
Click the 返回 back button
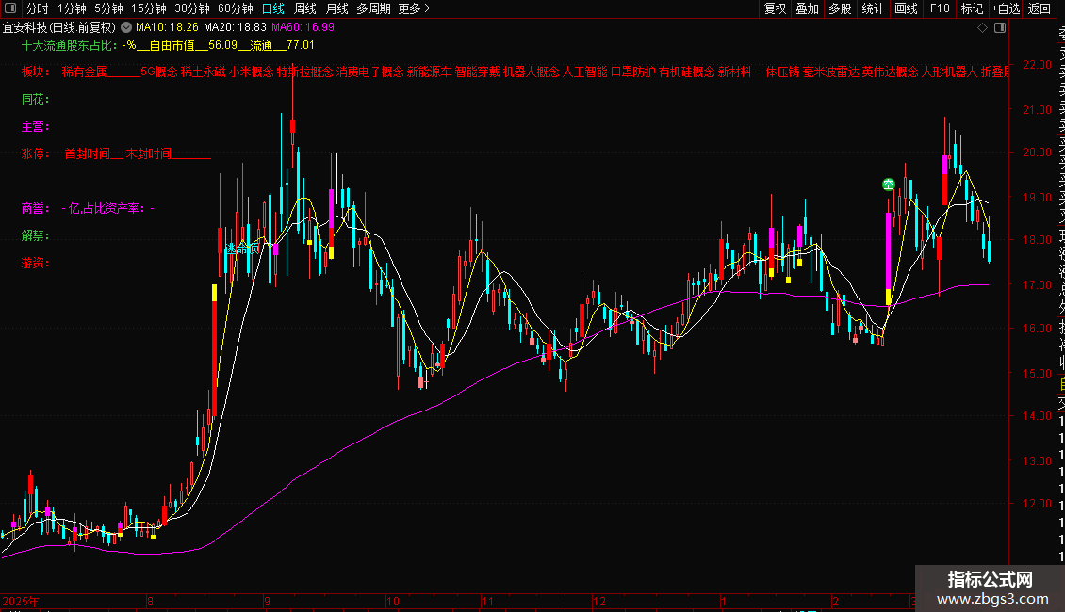coord(1040,8)
